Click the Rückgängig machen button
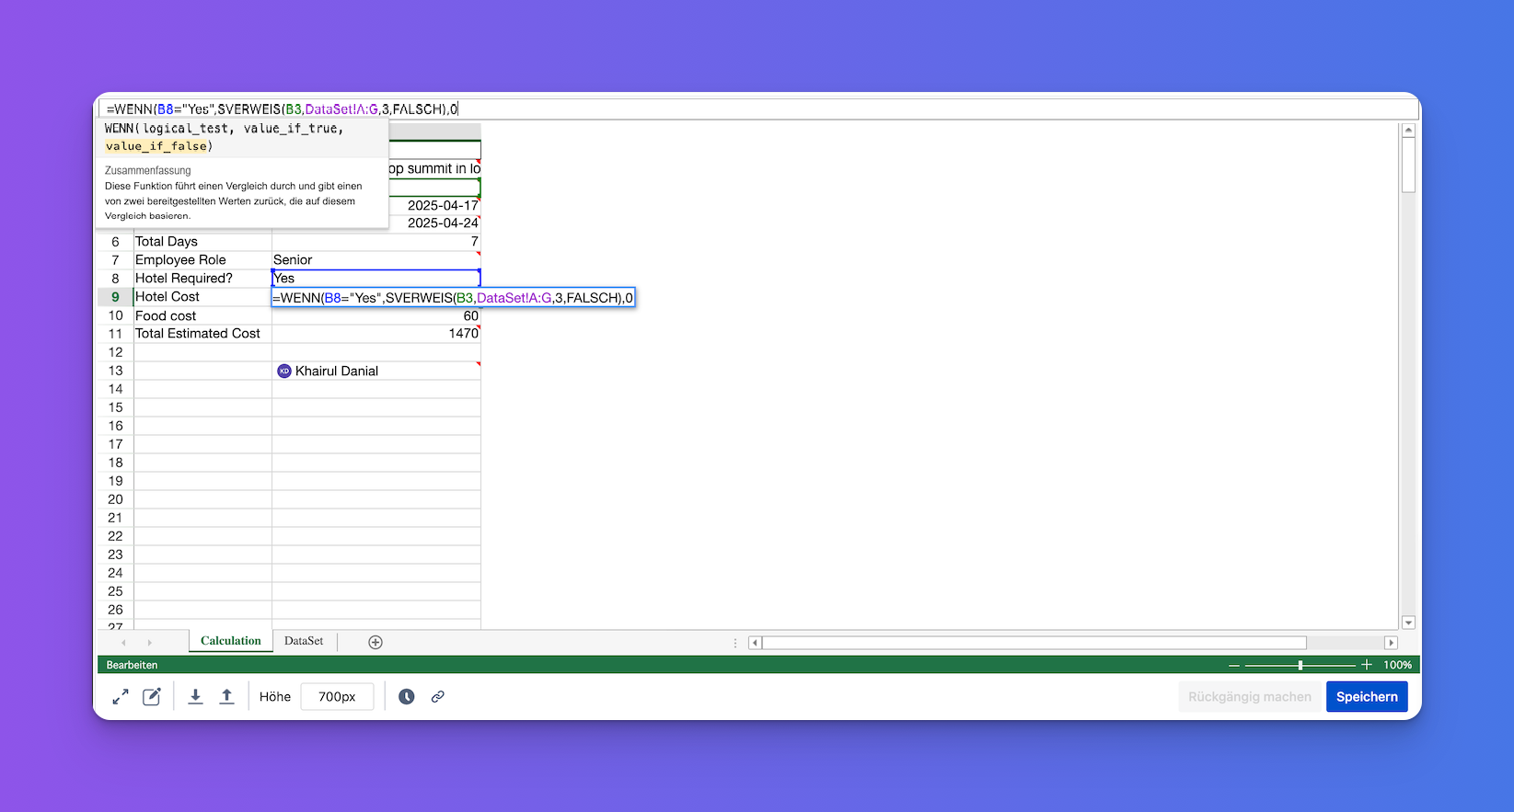 (1249, 697)
